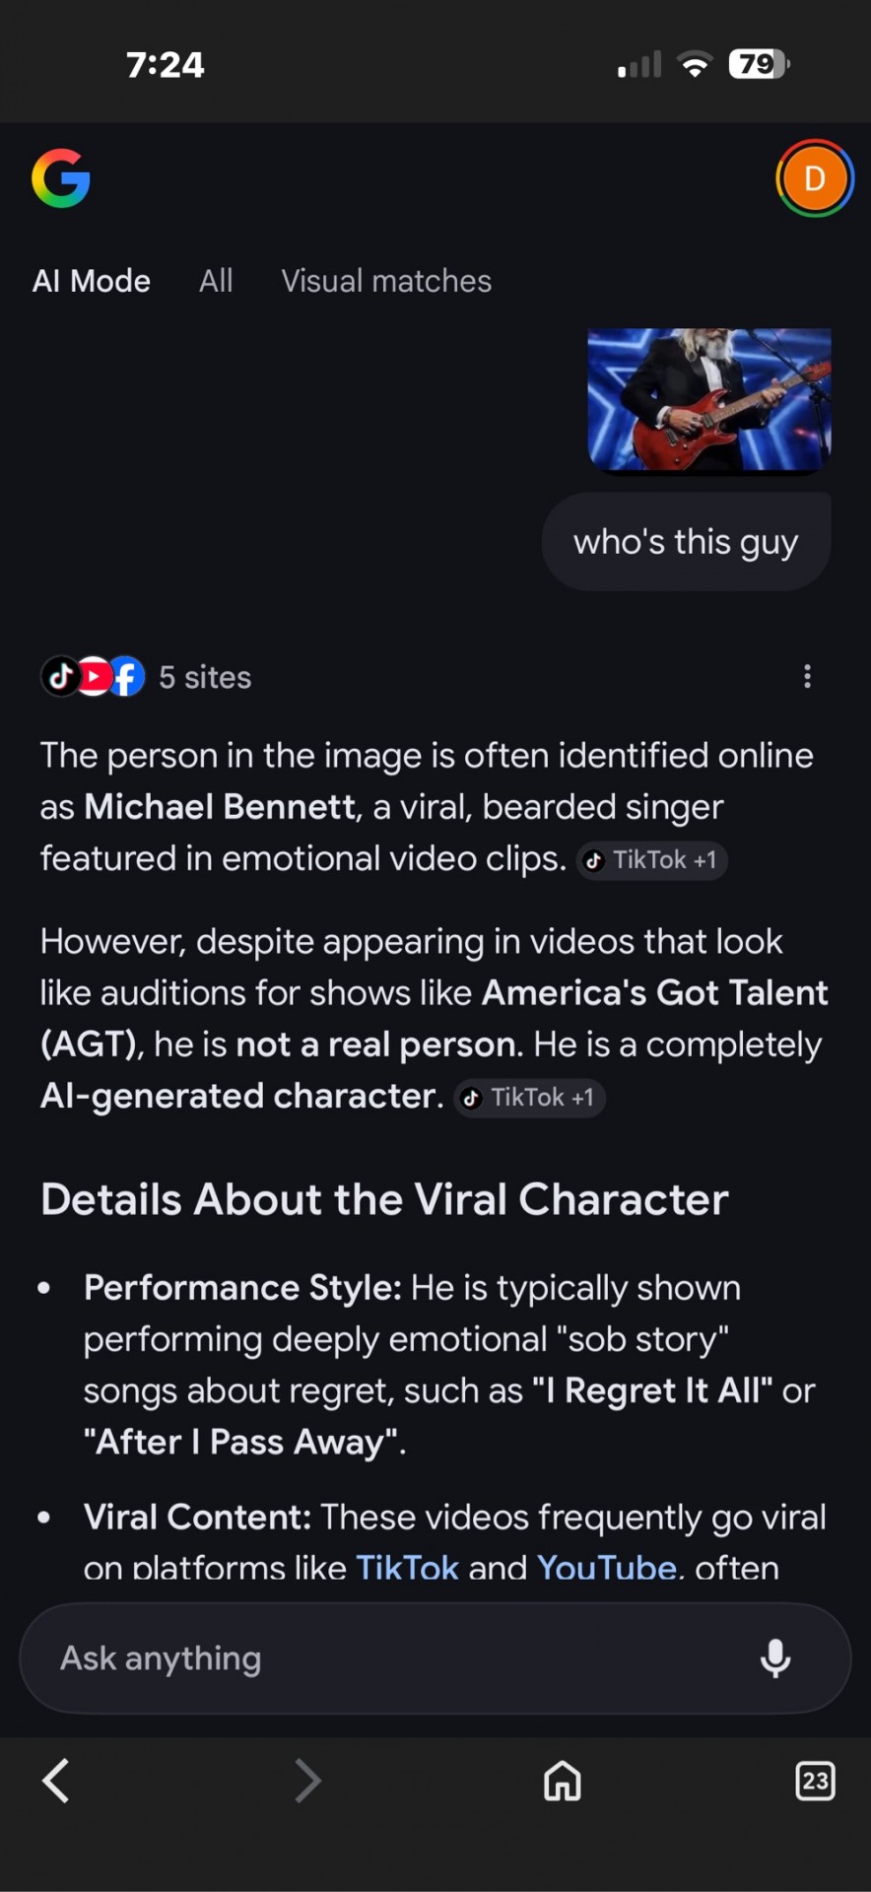Expand the 5 sites sources list

[x=205, y=677]
